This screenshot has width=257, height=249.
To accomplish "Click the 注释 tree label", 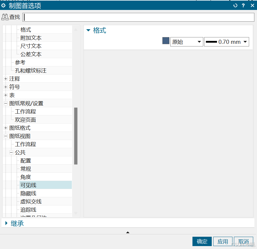I will point(15,79).
